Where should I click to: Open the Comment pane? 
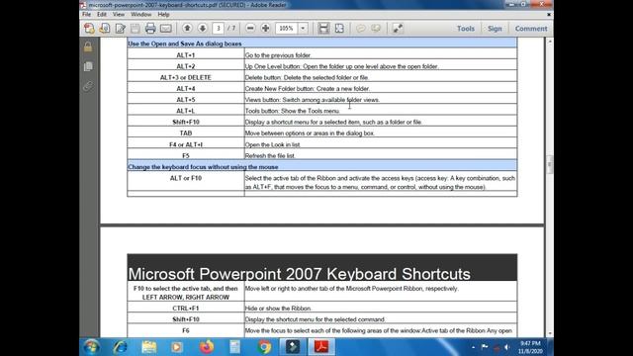click(x=531, y=29)
